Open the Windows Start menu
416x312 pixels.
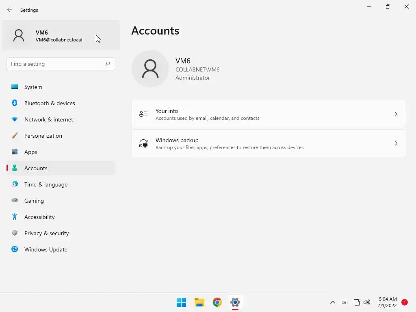click(182, 302)
